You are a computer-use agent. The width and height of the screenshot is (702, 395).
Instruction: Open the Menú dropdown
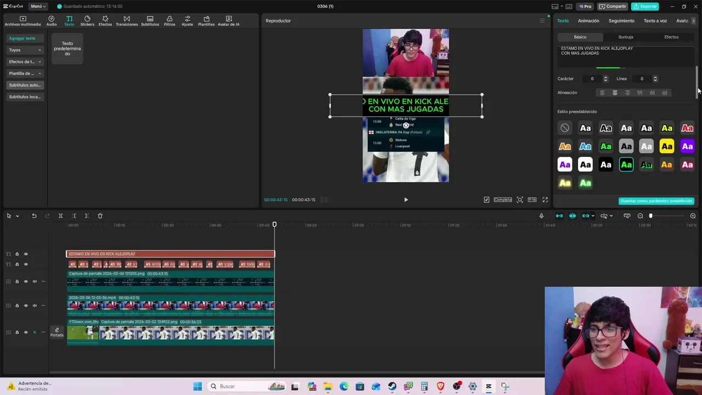(38, 6)
